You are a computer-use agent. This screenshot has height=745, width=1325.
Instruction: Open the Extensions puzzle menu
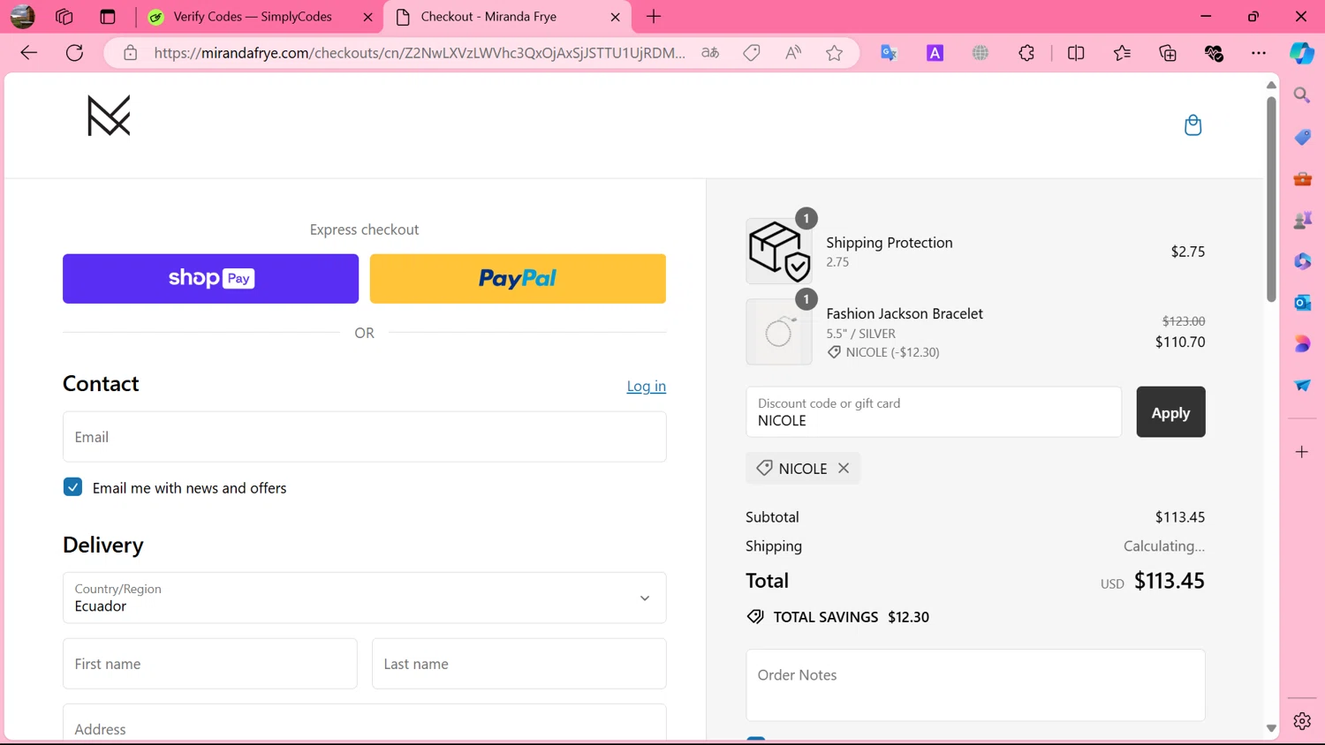[1026, 53]
